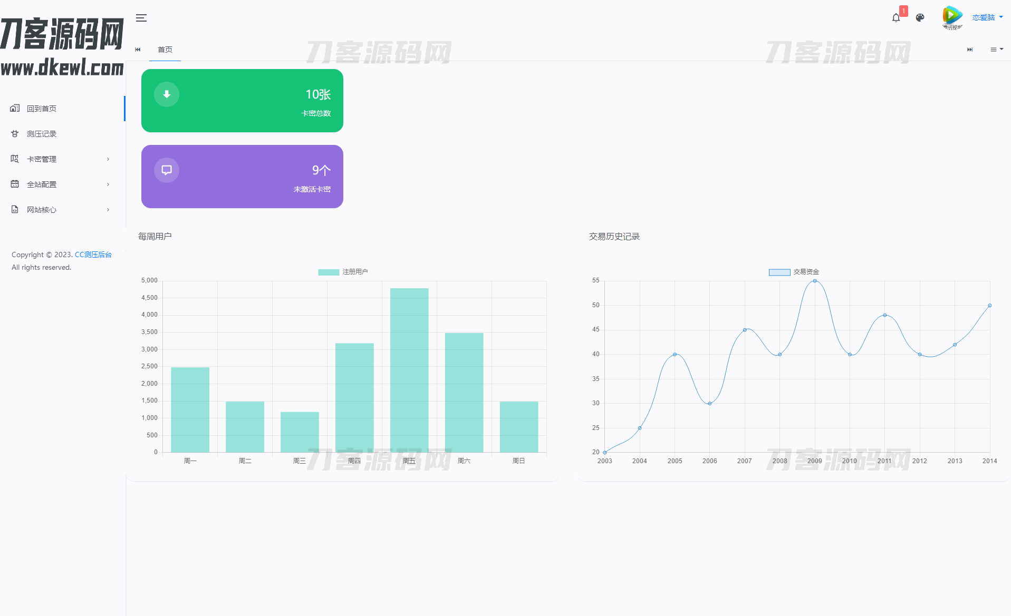The width and height of the screenshot is (1011, 616).
Task: Click the download arrow icon on green card
Action: pos(167,94)
